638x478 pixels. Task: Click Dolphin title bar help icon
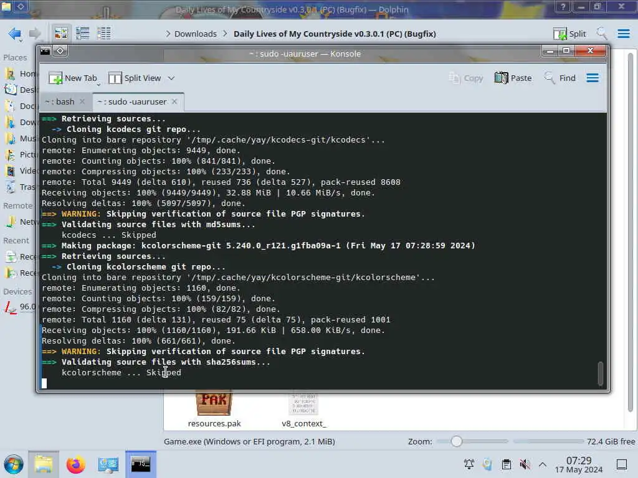coord(563,6)
